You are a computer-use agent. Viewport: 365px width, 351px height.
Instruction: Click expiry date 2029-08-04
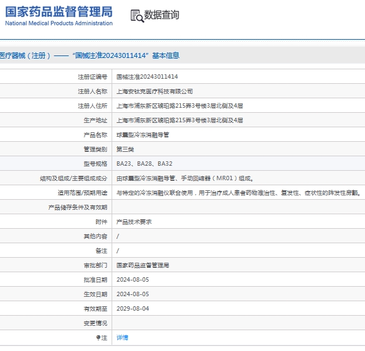point(132,309)
